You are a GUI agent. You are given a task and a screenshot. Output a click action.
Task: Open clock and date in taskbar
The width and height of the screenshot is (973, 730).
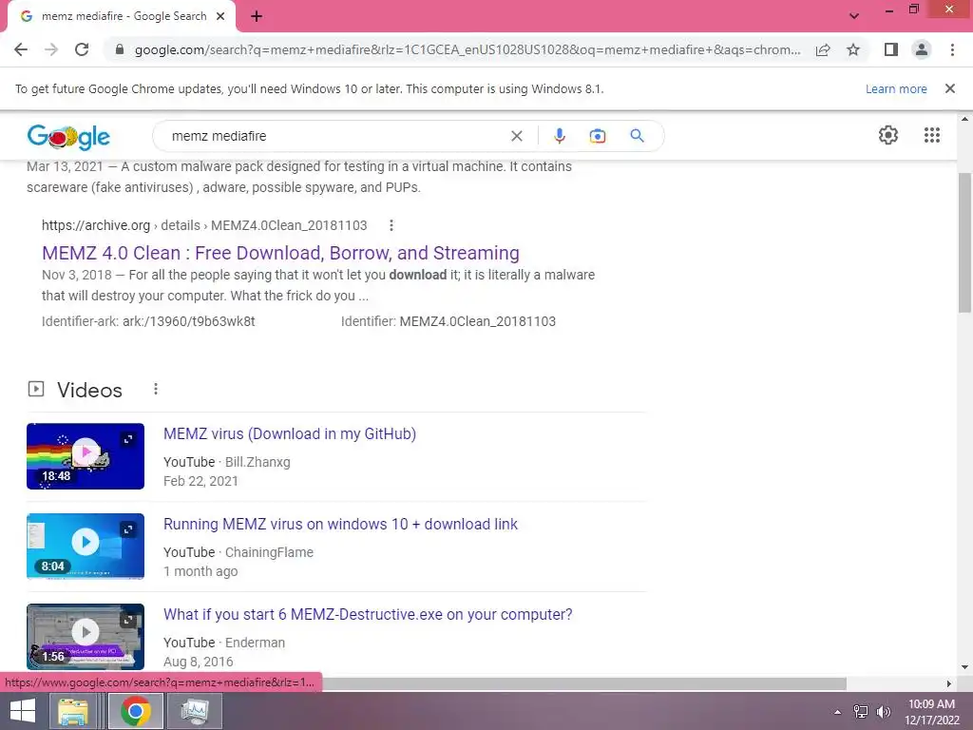click(x=931, y=712)
